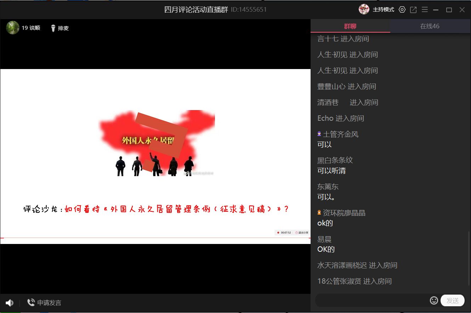Viewport: 471px width, 313px height.
Task: Mute the speaker at bottom left
Action: click(x=10, y=303)
